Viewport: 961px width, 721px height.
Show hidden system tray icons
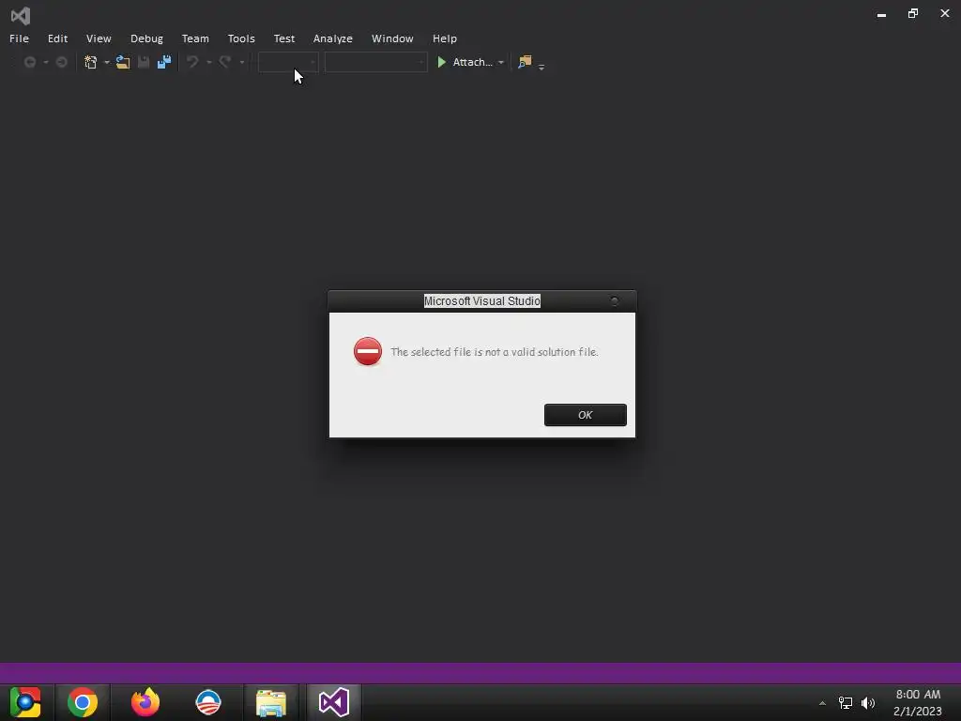822,703
